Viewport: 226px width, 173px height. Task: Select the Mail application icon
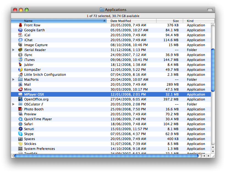pyautogui.click(x=20, y=84)
